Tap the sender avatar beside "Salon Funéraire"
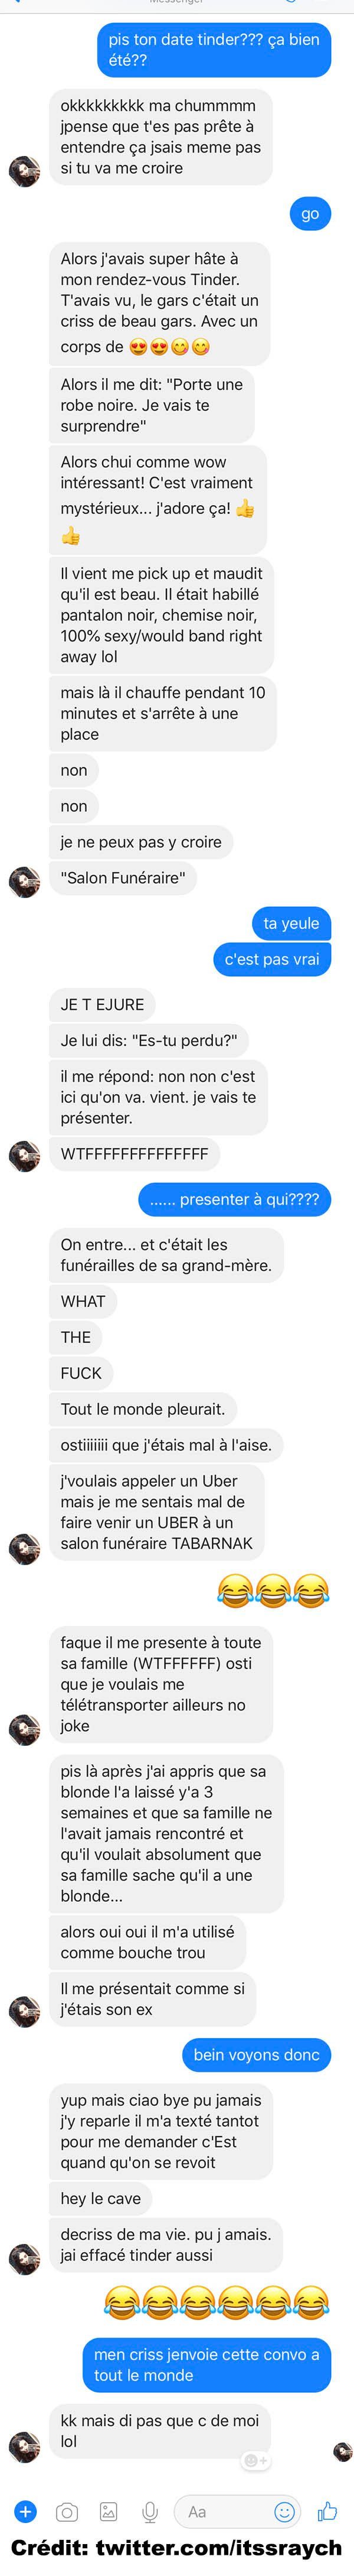This screenshot has height=2576, width=354. pos(24,881)
